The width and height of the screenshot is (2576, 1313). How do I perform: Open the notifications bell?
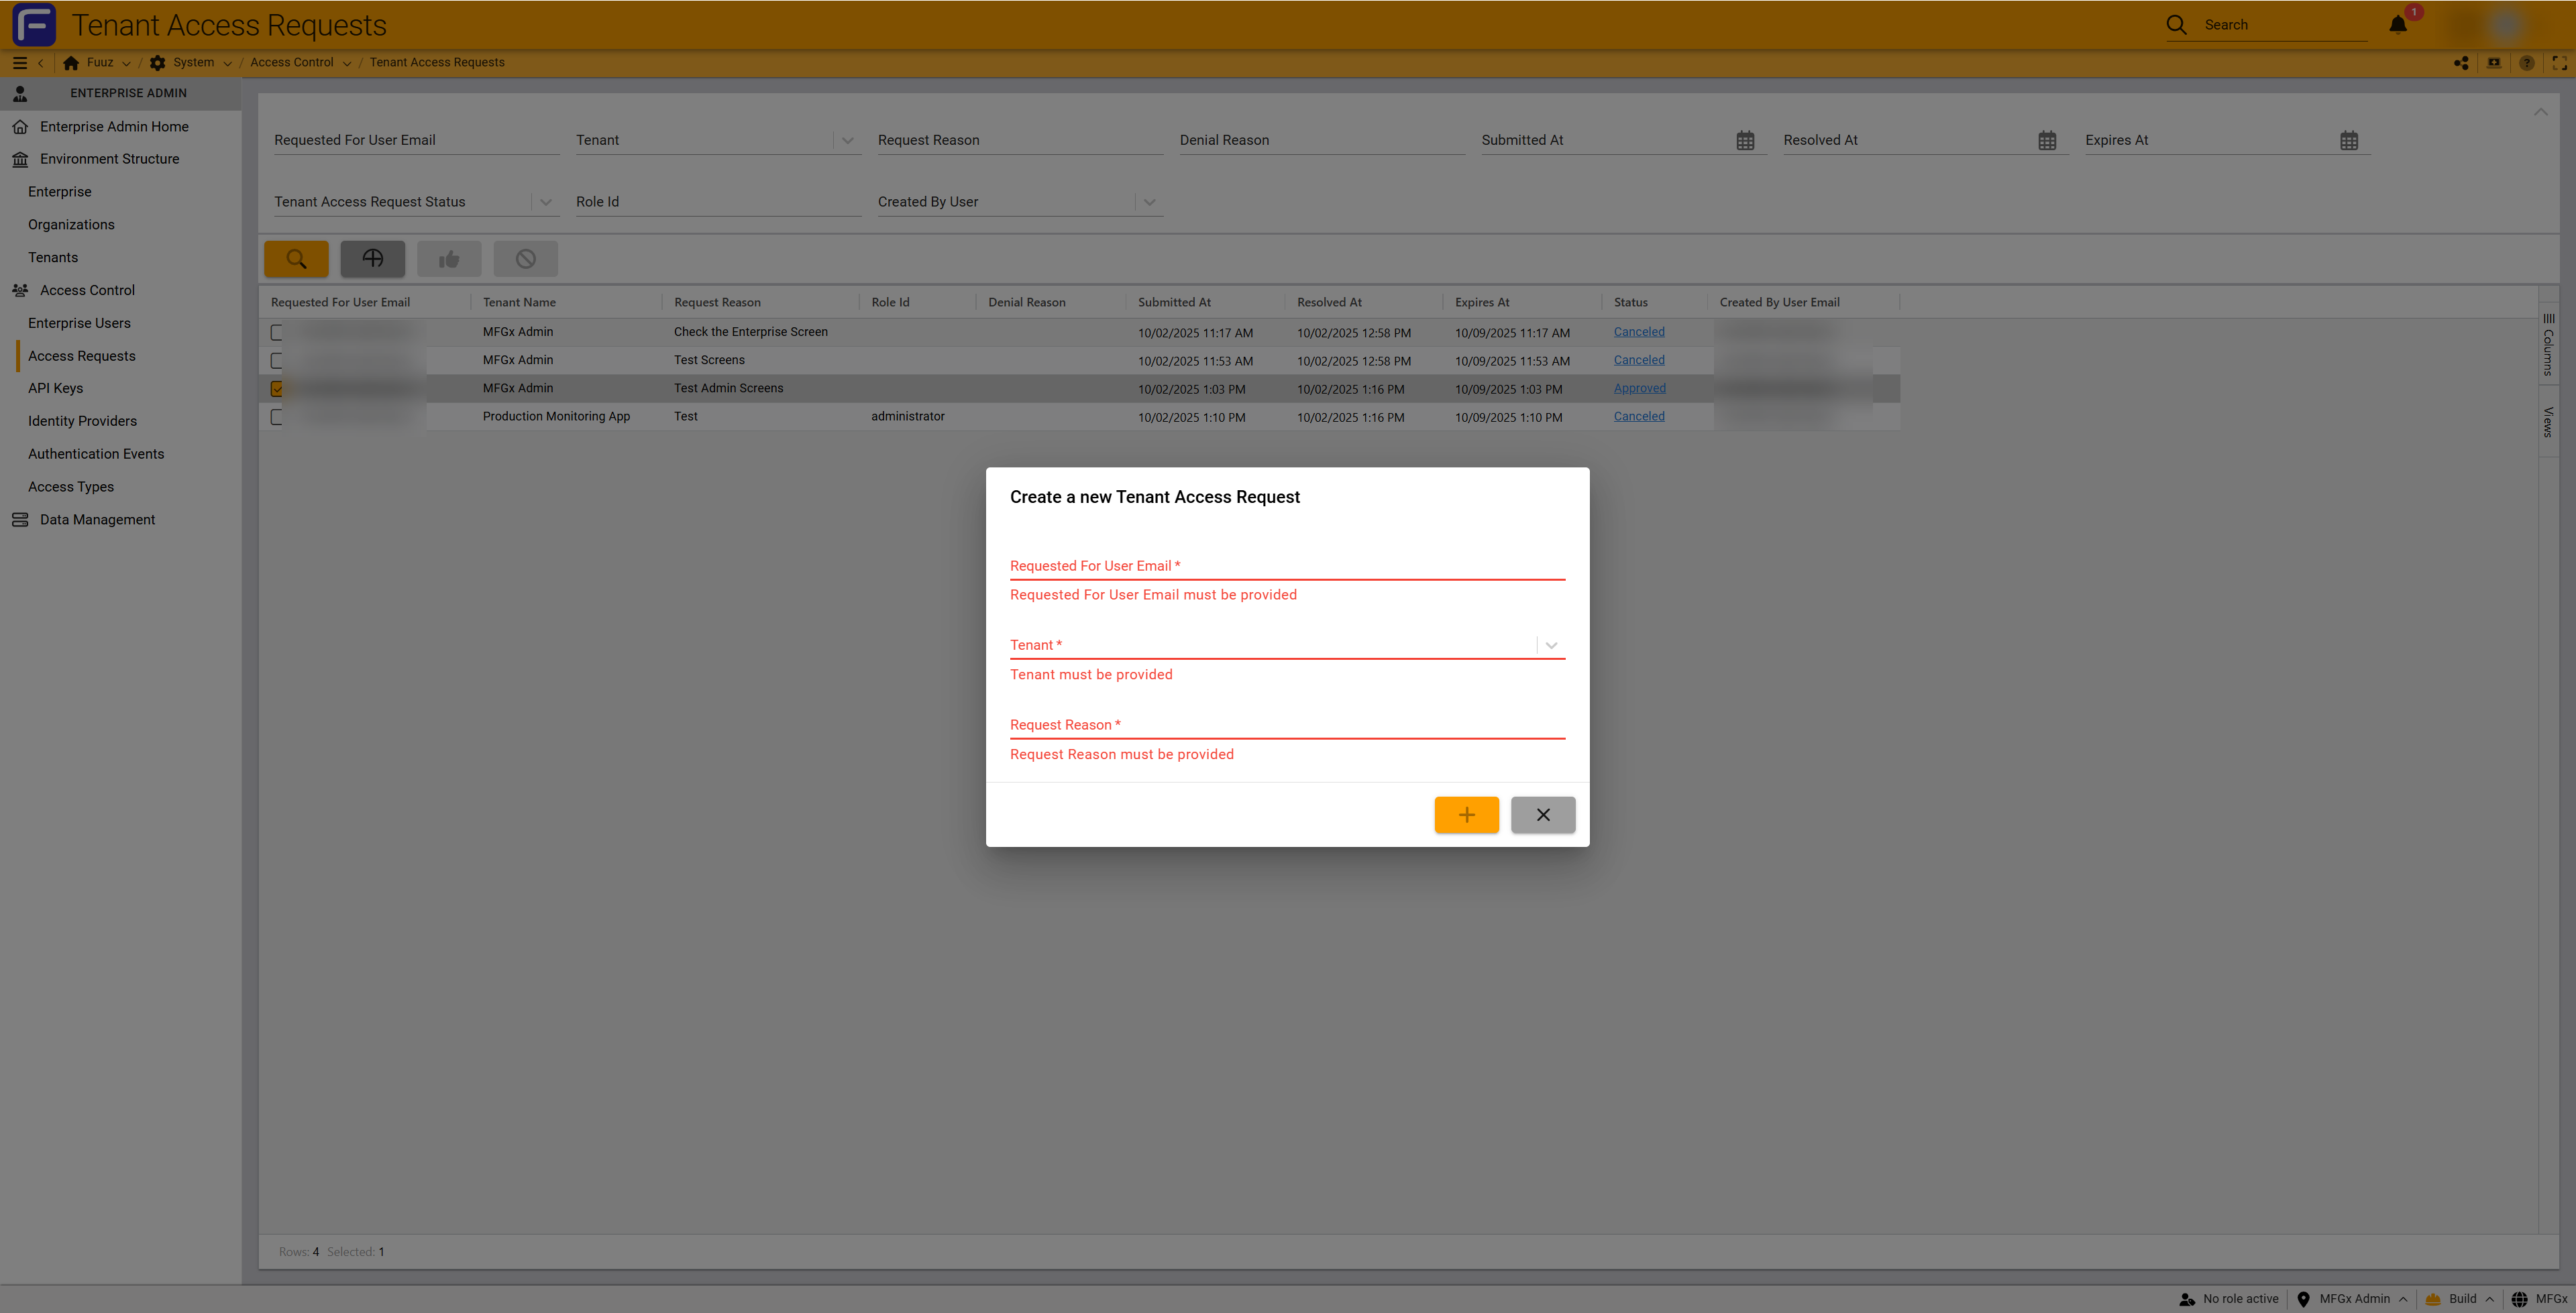2398,24
